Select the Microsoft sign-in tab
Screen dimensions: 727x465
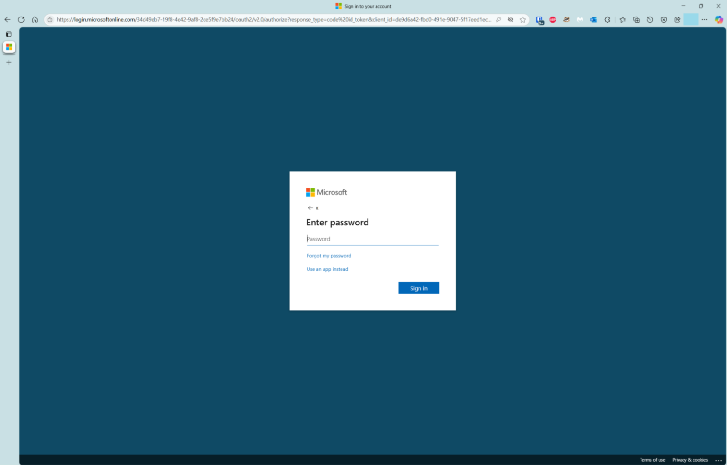click(9, 47)
